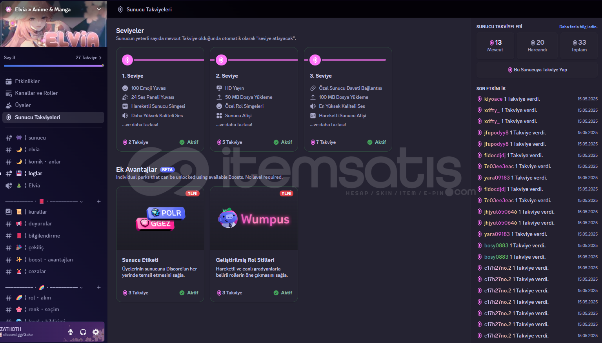Open the bilgilendirme channel
Screen dimensions: 602x343
click(53, 236)
